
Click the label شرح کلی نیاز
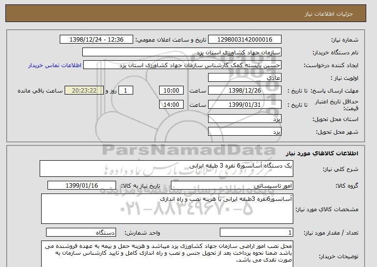340,169
